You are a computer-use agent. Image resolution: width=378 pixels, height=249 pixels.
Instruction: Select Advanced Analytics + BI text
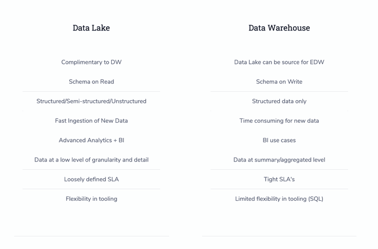[x=91, y=140]
